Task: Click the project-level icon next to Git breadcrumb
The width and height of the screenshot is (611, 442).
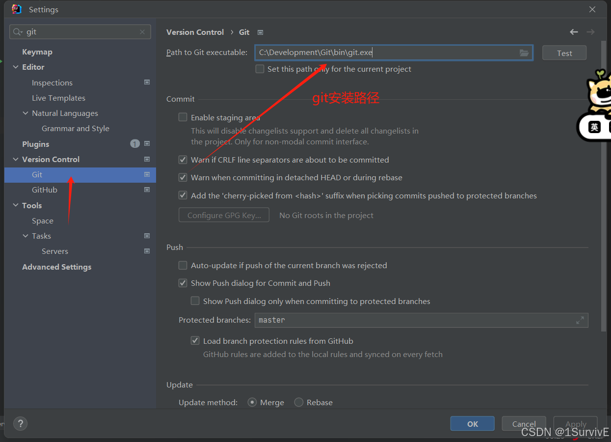Action: tap(261, 32)
